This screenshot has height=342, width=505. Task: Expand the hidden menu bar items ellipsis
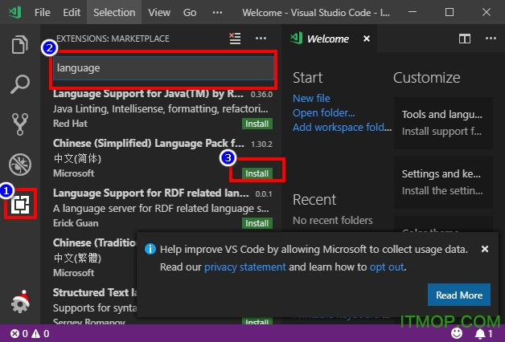[217, 12]
